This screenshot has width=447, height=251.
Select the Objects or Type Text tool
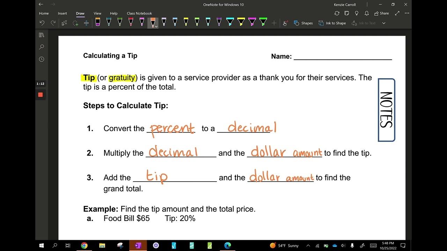click(64, 23)
